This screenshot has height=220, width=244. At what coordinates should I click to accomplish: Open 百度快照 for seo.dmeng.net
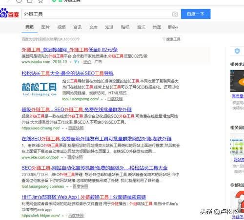click(76, 128)
